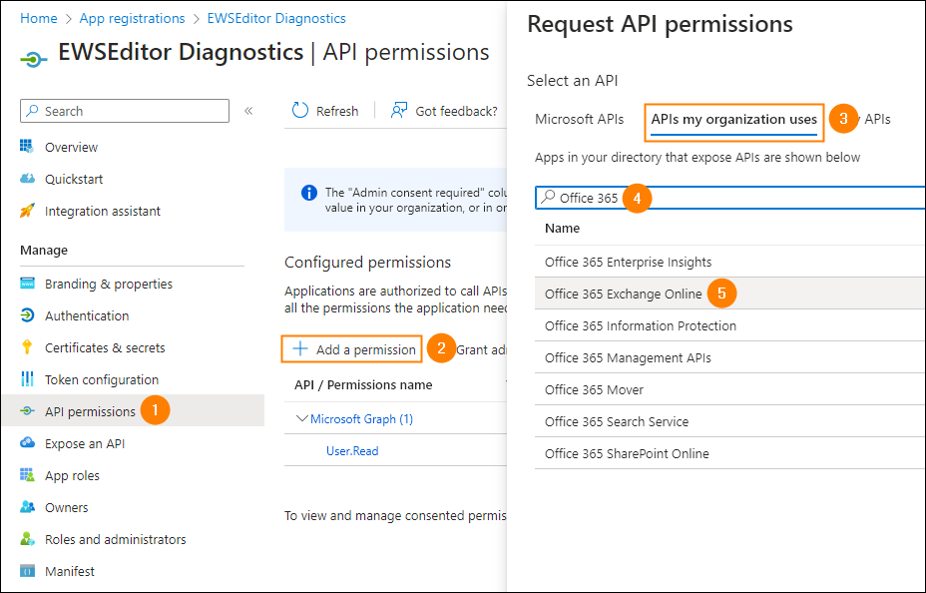Click the Owners people icon
Viewport: 926px width, 593px height.
coord(27,507)
